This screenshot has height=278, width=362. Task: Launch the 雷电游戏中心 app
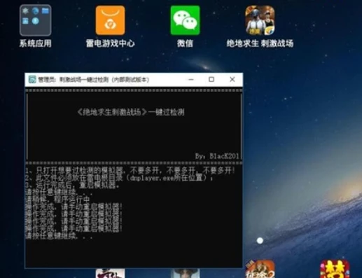[x=110, y=20]
